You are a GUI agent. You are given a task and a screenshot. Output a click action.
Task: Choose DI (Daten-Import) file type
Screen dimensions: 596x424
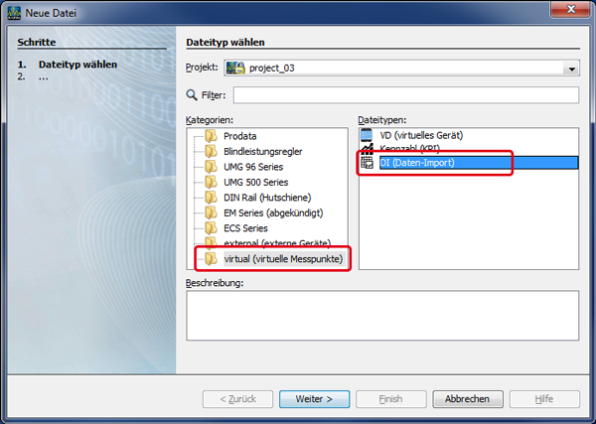[417, 162]
